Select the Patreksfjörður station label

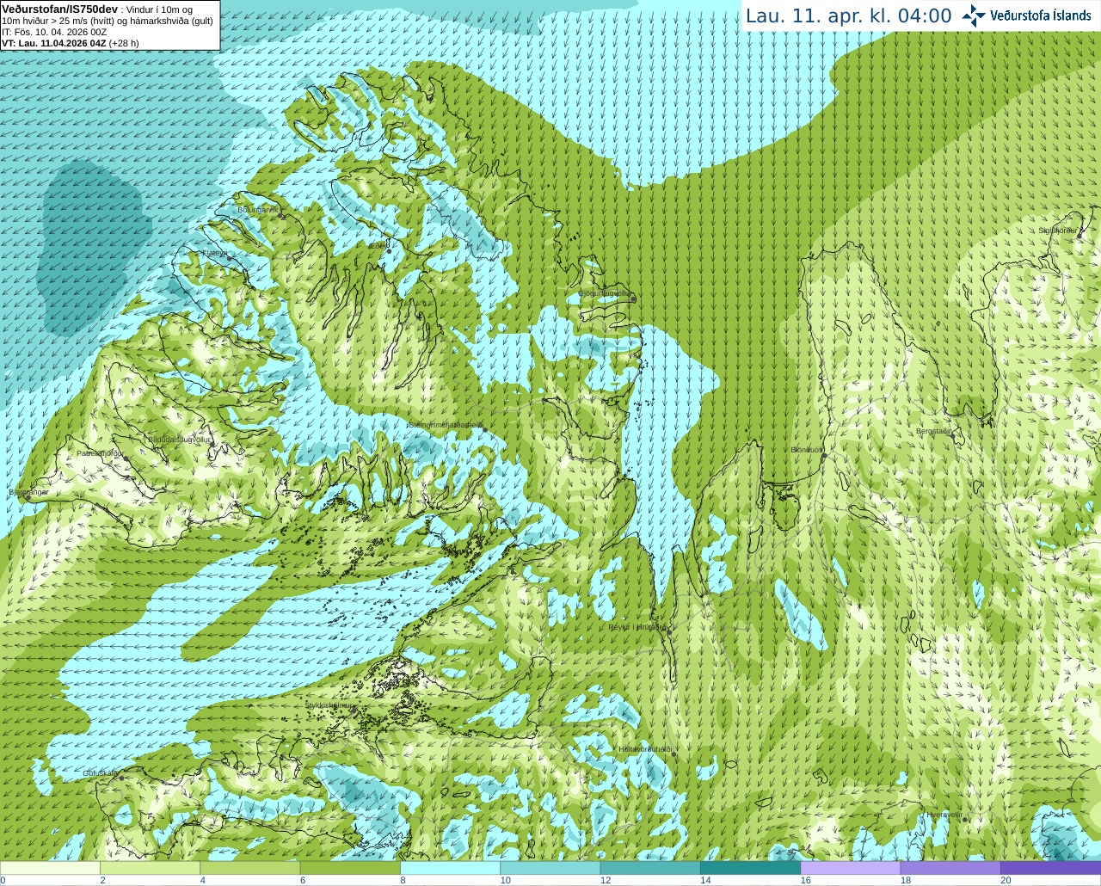click(100, 452)
